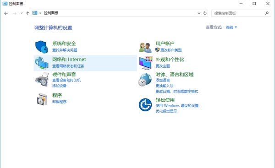275x168 pixels.
Task: Click the 添加语言 link
Action: pos(163,80)
